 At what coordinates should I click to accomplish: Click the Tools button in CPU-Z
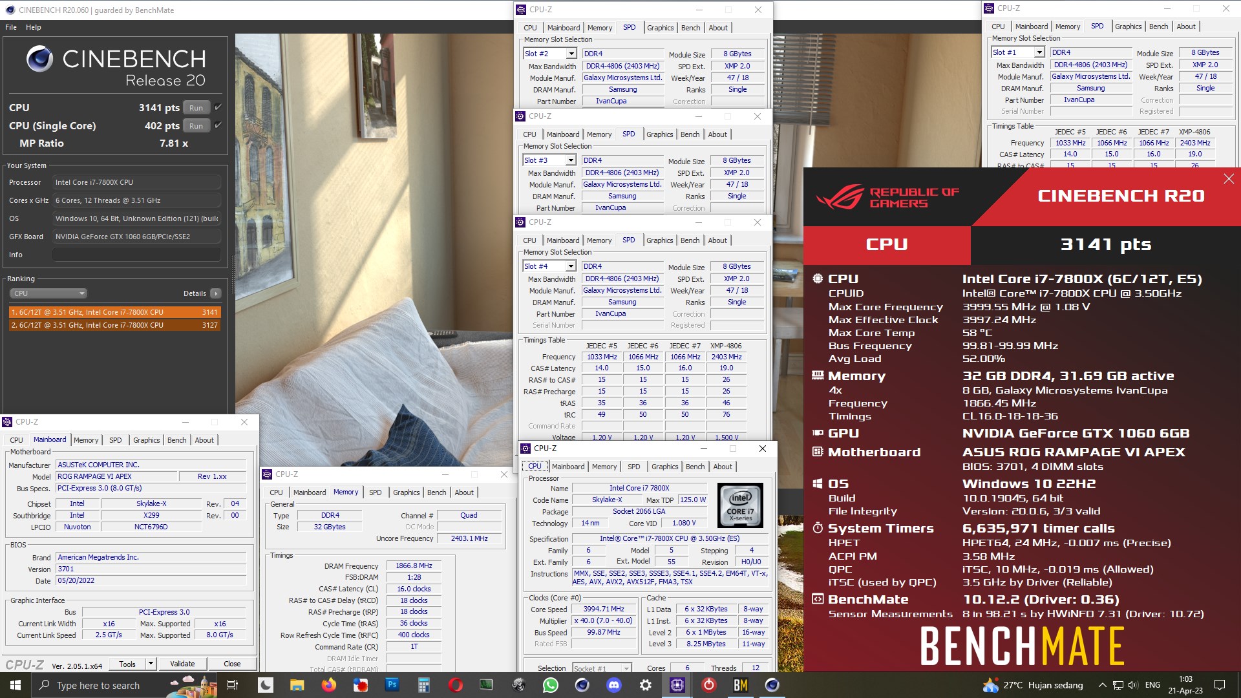127,664
